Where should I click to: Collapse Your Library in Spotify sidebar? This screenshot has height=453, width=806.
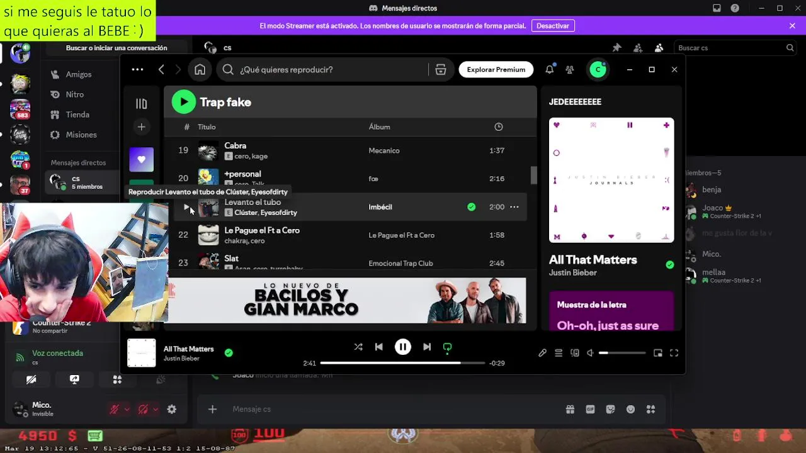(141, 104)
